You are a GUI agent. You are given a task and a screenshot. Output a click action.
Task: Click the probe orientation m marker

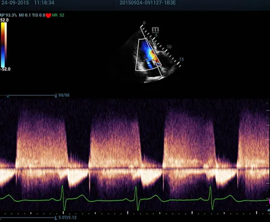tap(155, 30)
